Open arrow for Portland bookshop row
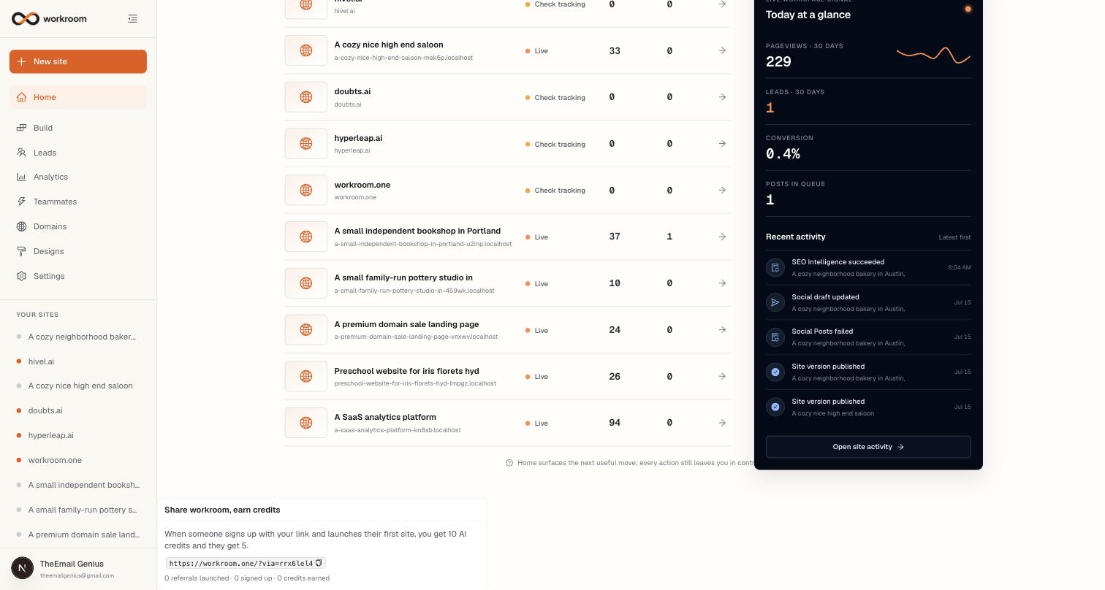The height and width of the screenshot is (590, 1105). coord(722,237)
